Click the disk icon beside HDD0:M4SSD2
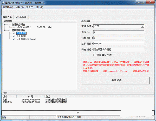Viewport: 156px width, 121px height. point(14,27)
